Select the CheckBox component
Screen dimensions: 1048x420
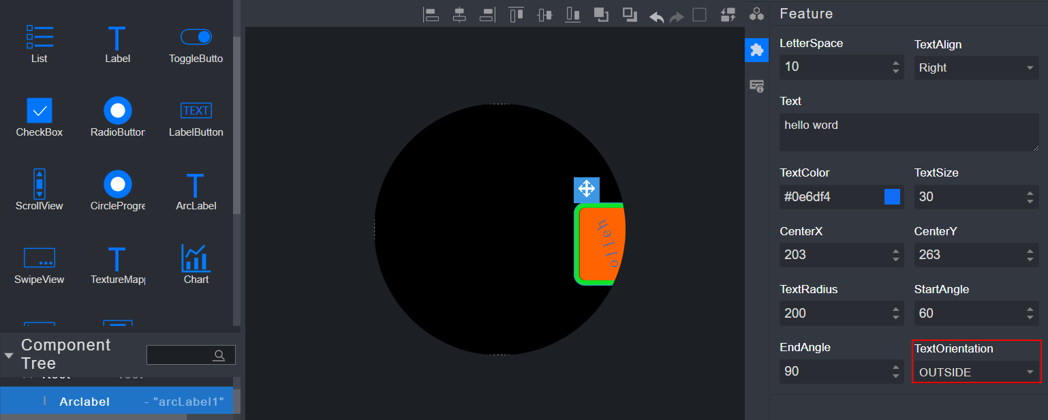pyautogui.click(x=40, y=118)
